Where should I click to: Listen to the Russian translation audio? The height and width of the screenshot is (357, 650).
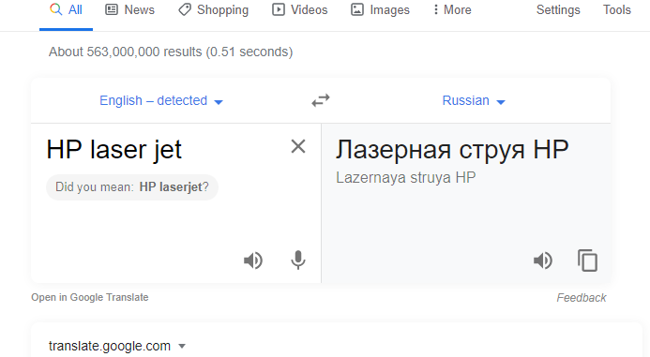543,260
